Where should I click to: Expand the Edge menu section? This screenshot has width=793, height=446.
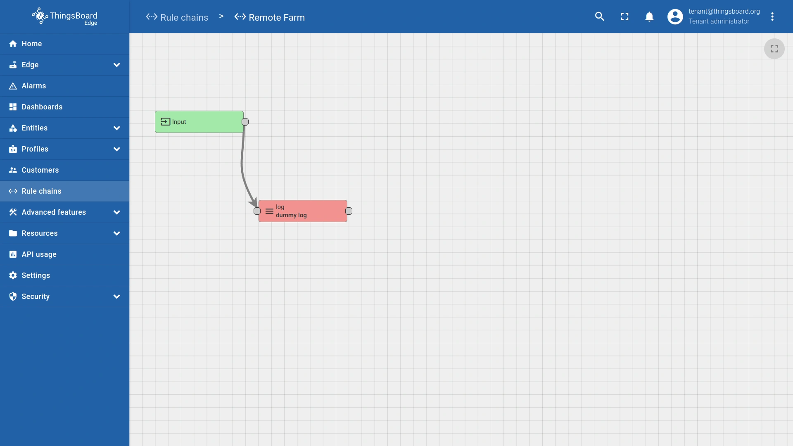(116, 65)
